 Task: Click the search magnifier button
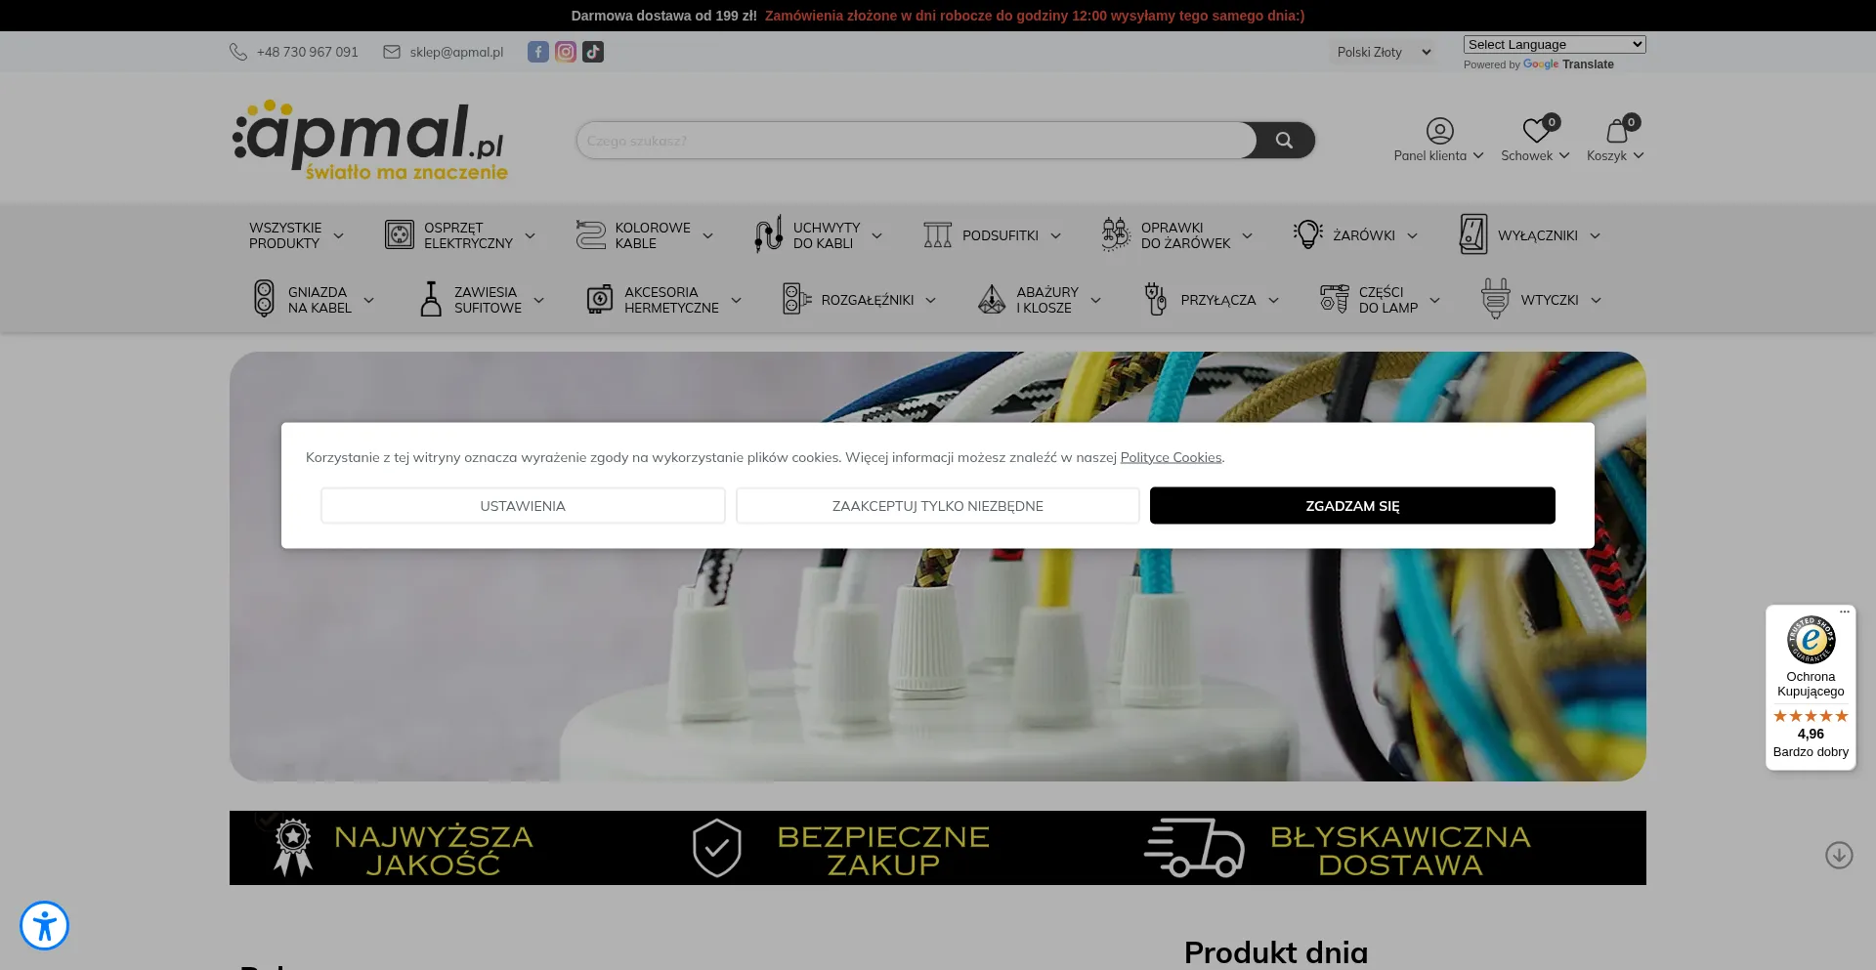pos(1284,141)
